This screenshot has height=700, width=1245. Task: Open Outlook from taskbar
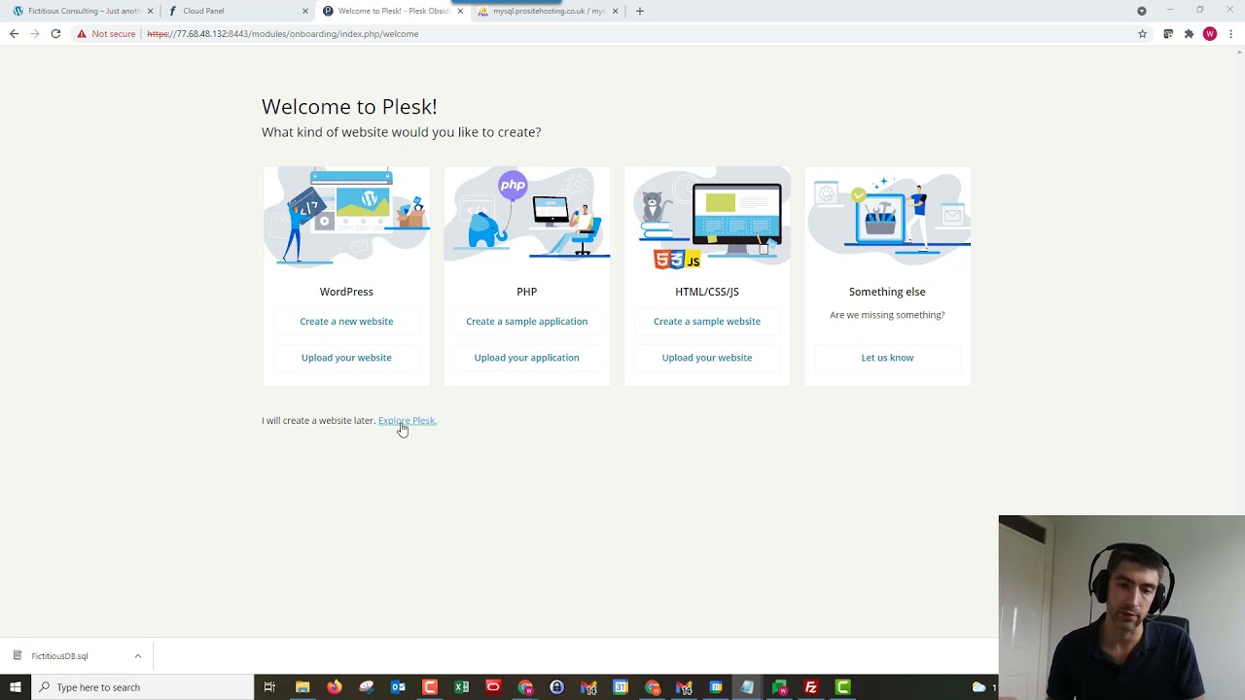398,687
